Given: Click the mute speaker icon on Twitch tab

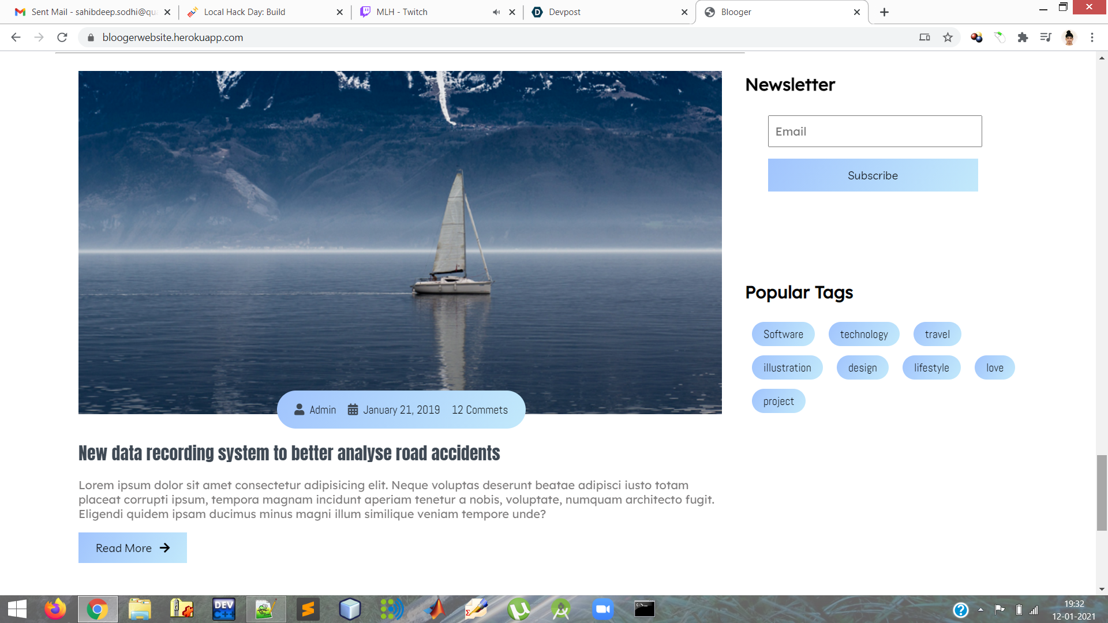Looking at the screenshot, I should click(x=496, y=12).
